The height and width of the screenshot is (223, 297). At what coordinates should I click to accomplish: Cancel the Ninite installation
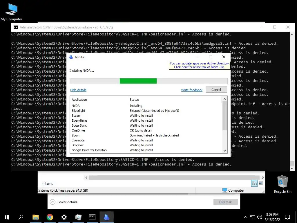(216, 90)
